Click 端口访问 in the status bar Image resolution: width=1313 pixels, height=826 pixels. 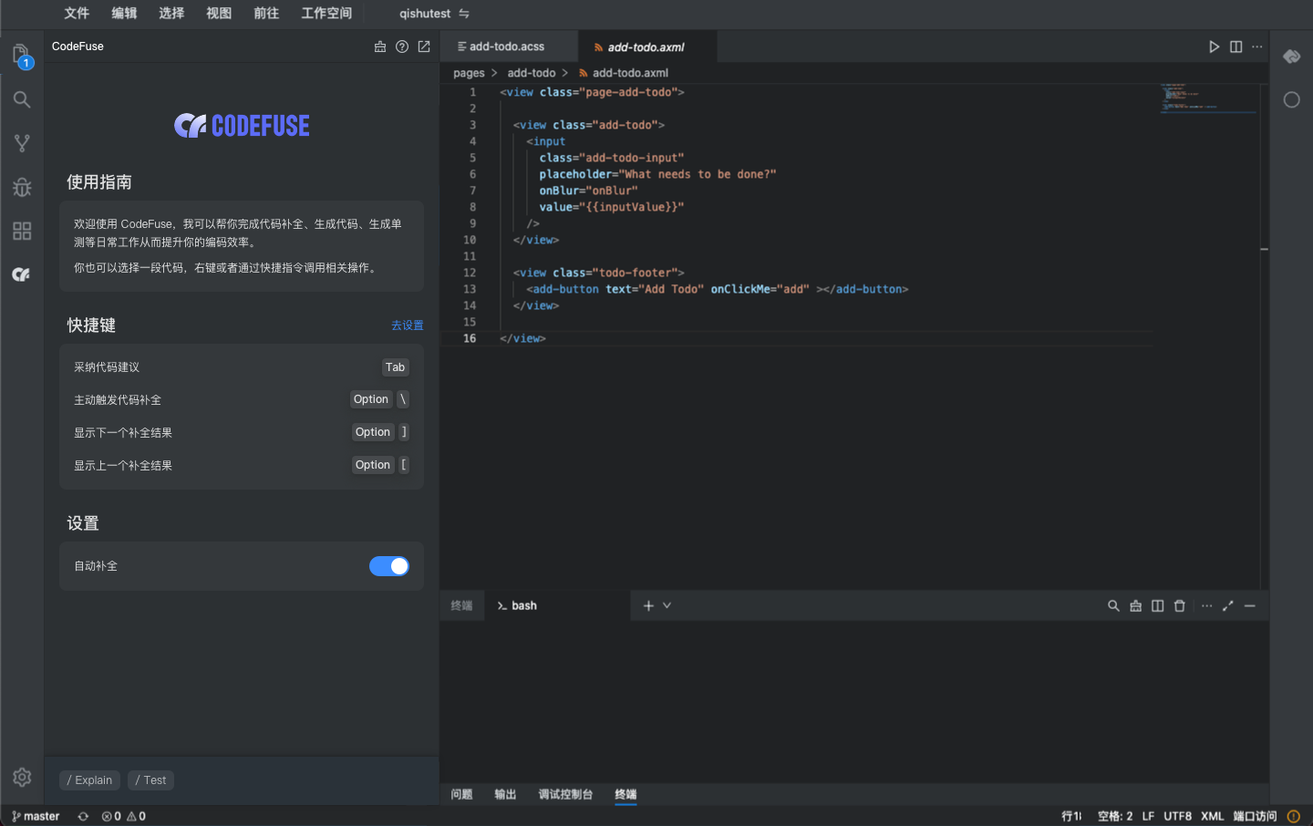[1255, 816]
